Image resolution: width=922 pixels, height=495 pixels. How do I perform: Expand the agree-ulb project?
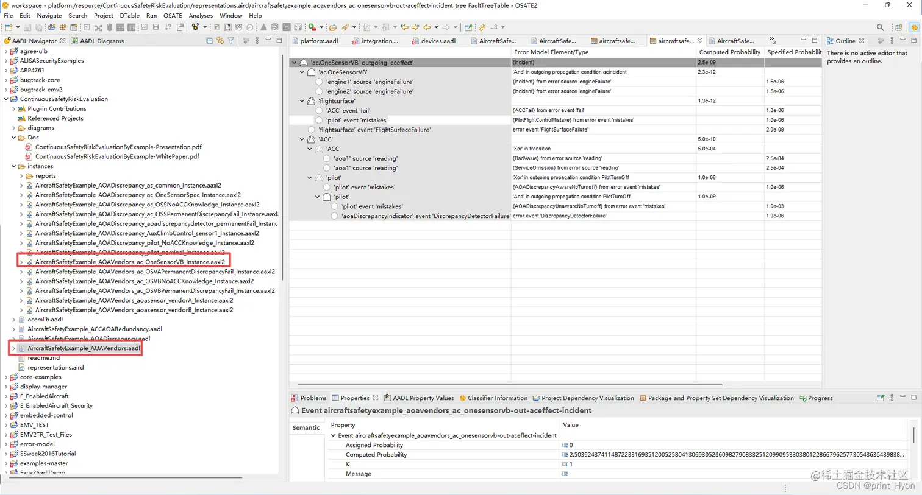click(x=6, y=51)
